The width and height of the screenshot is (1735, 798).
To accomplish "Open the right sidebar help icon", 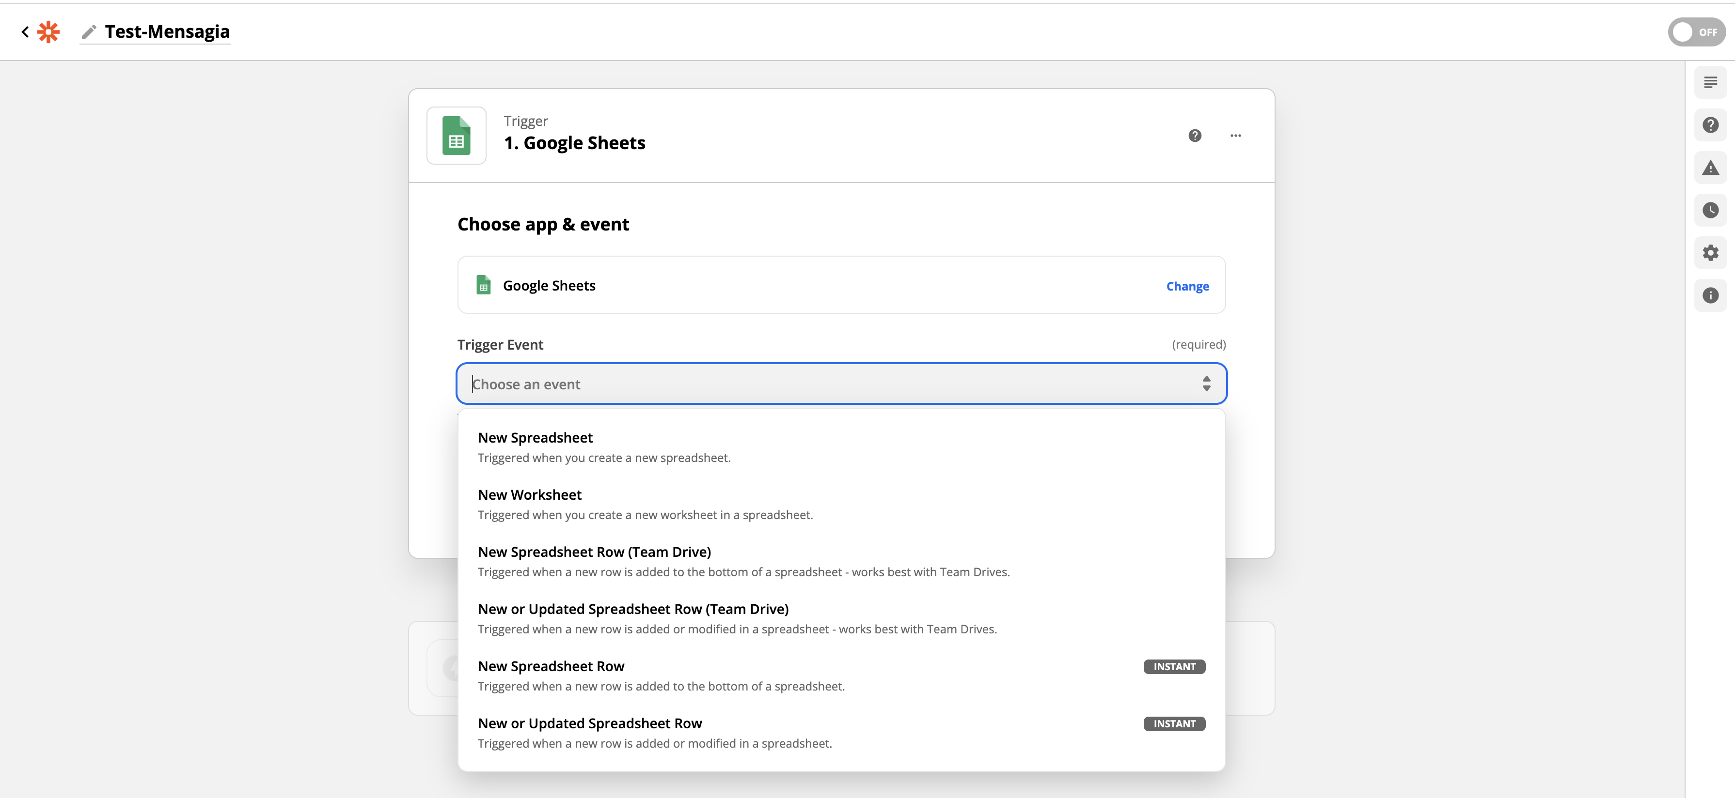I will 1710,125.
